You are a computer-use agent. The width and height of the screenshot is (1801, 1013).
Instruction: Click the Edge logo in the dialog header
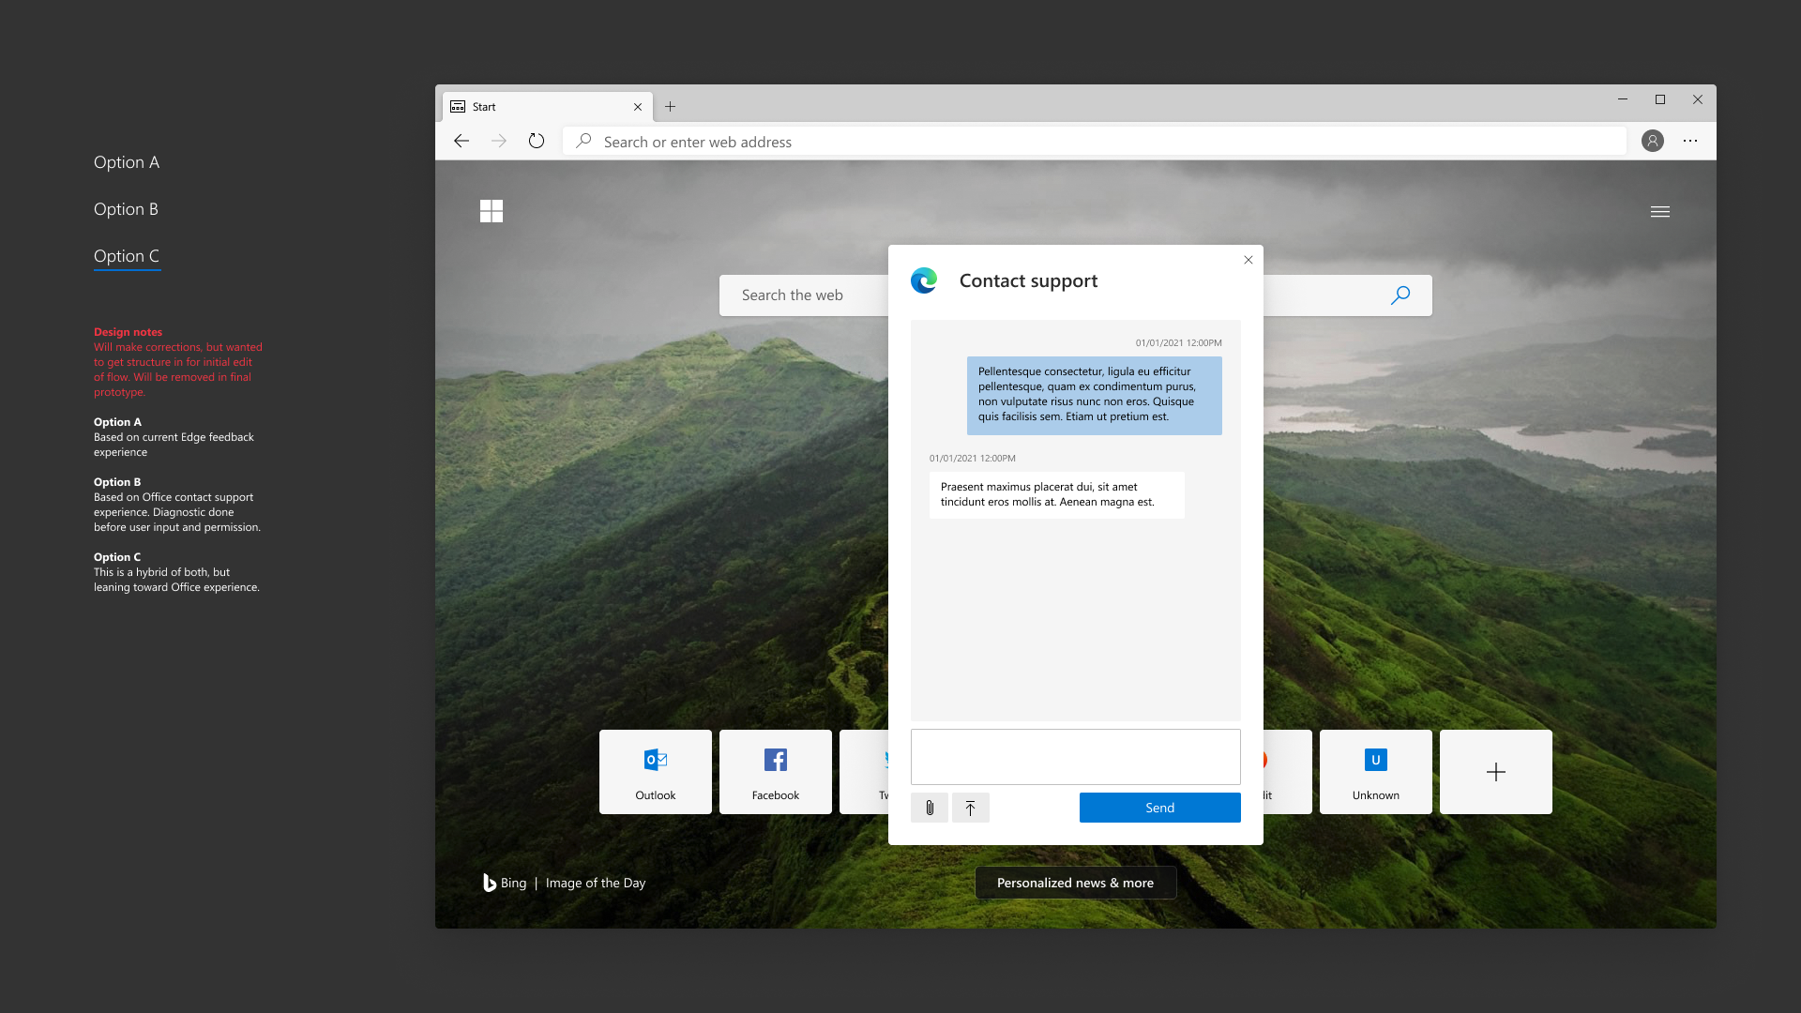[924, 280]
